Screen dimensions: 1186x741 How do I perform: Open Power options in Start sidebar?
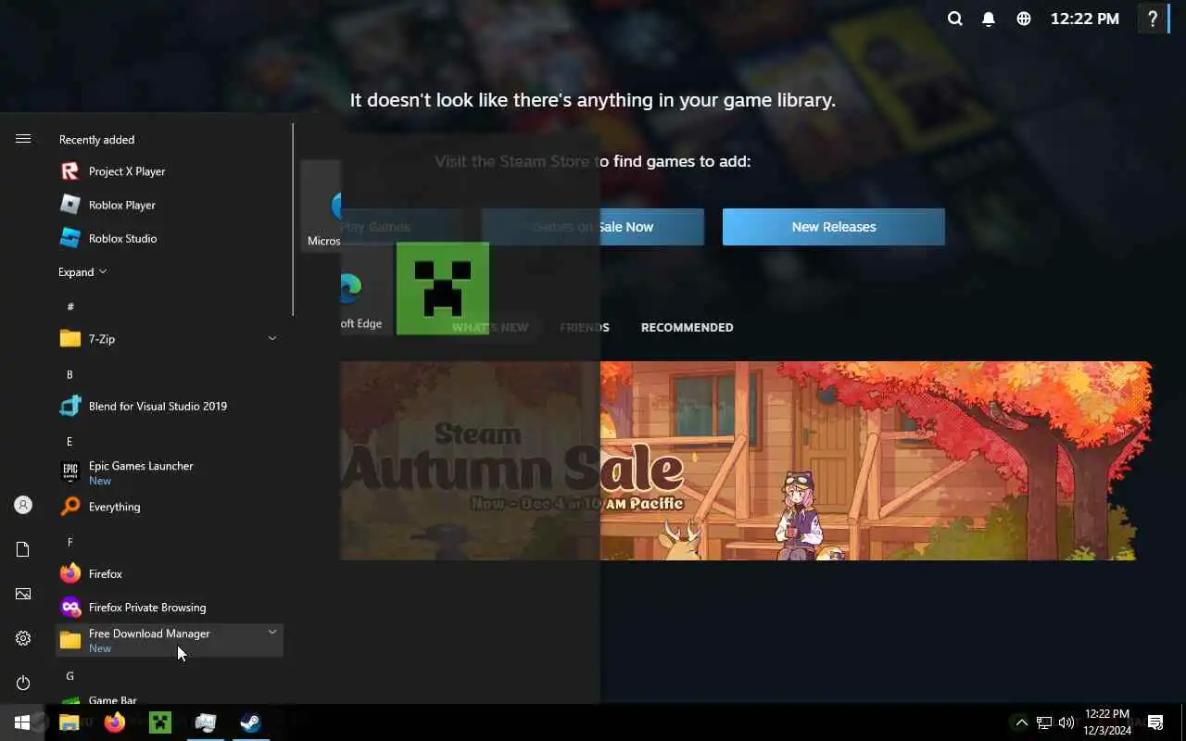pyautogui.click(x=23, y=683)
